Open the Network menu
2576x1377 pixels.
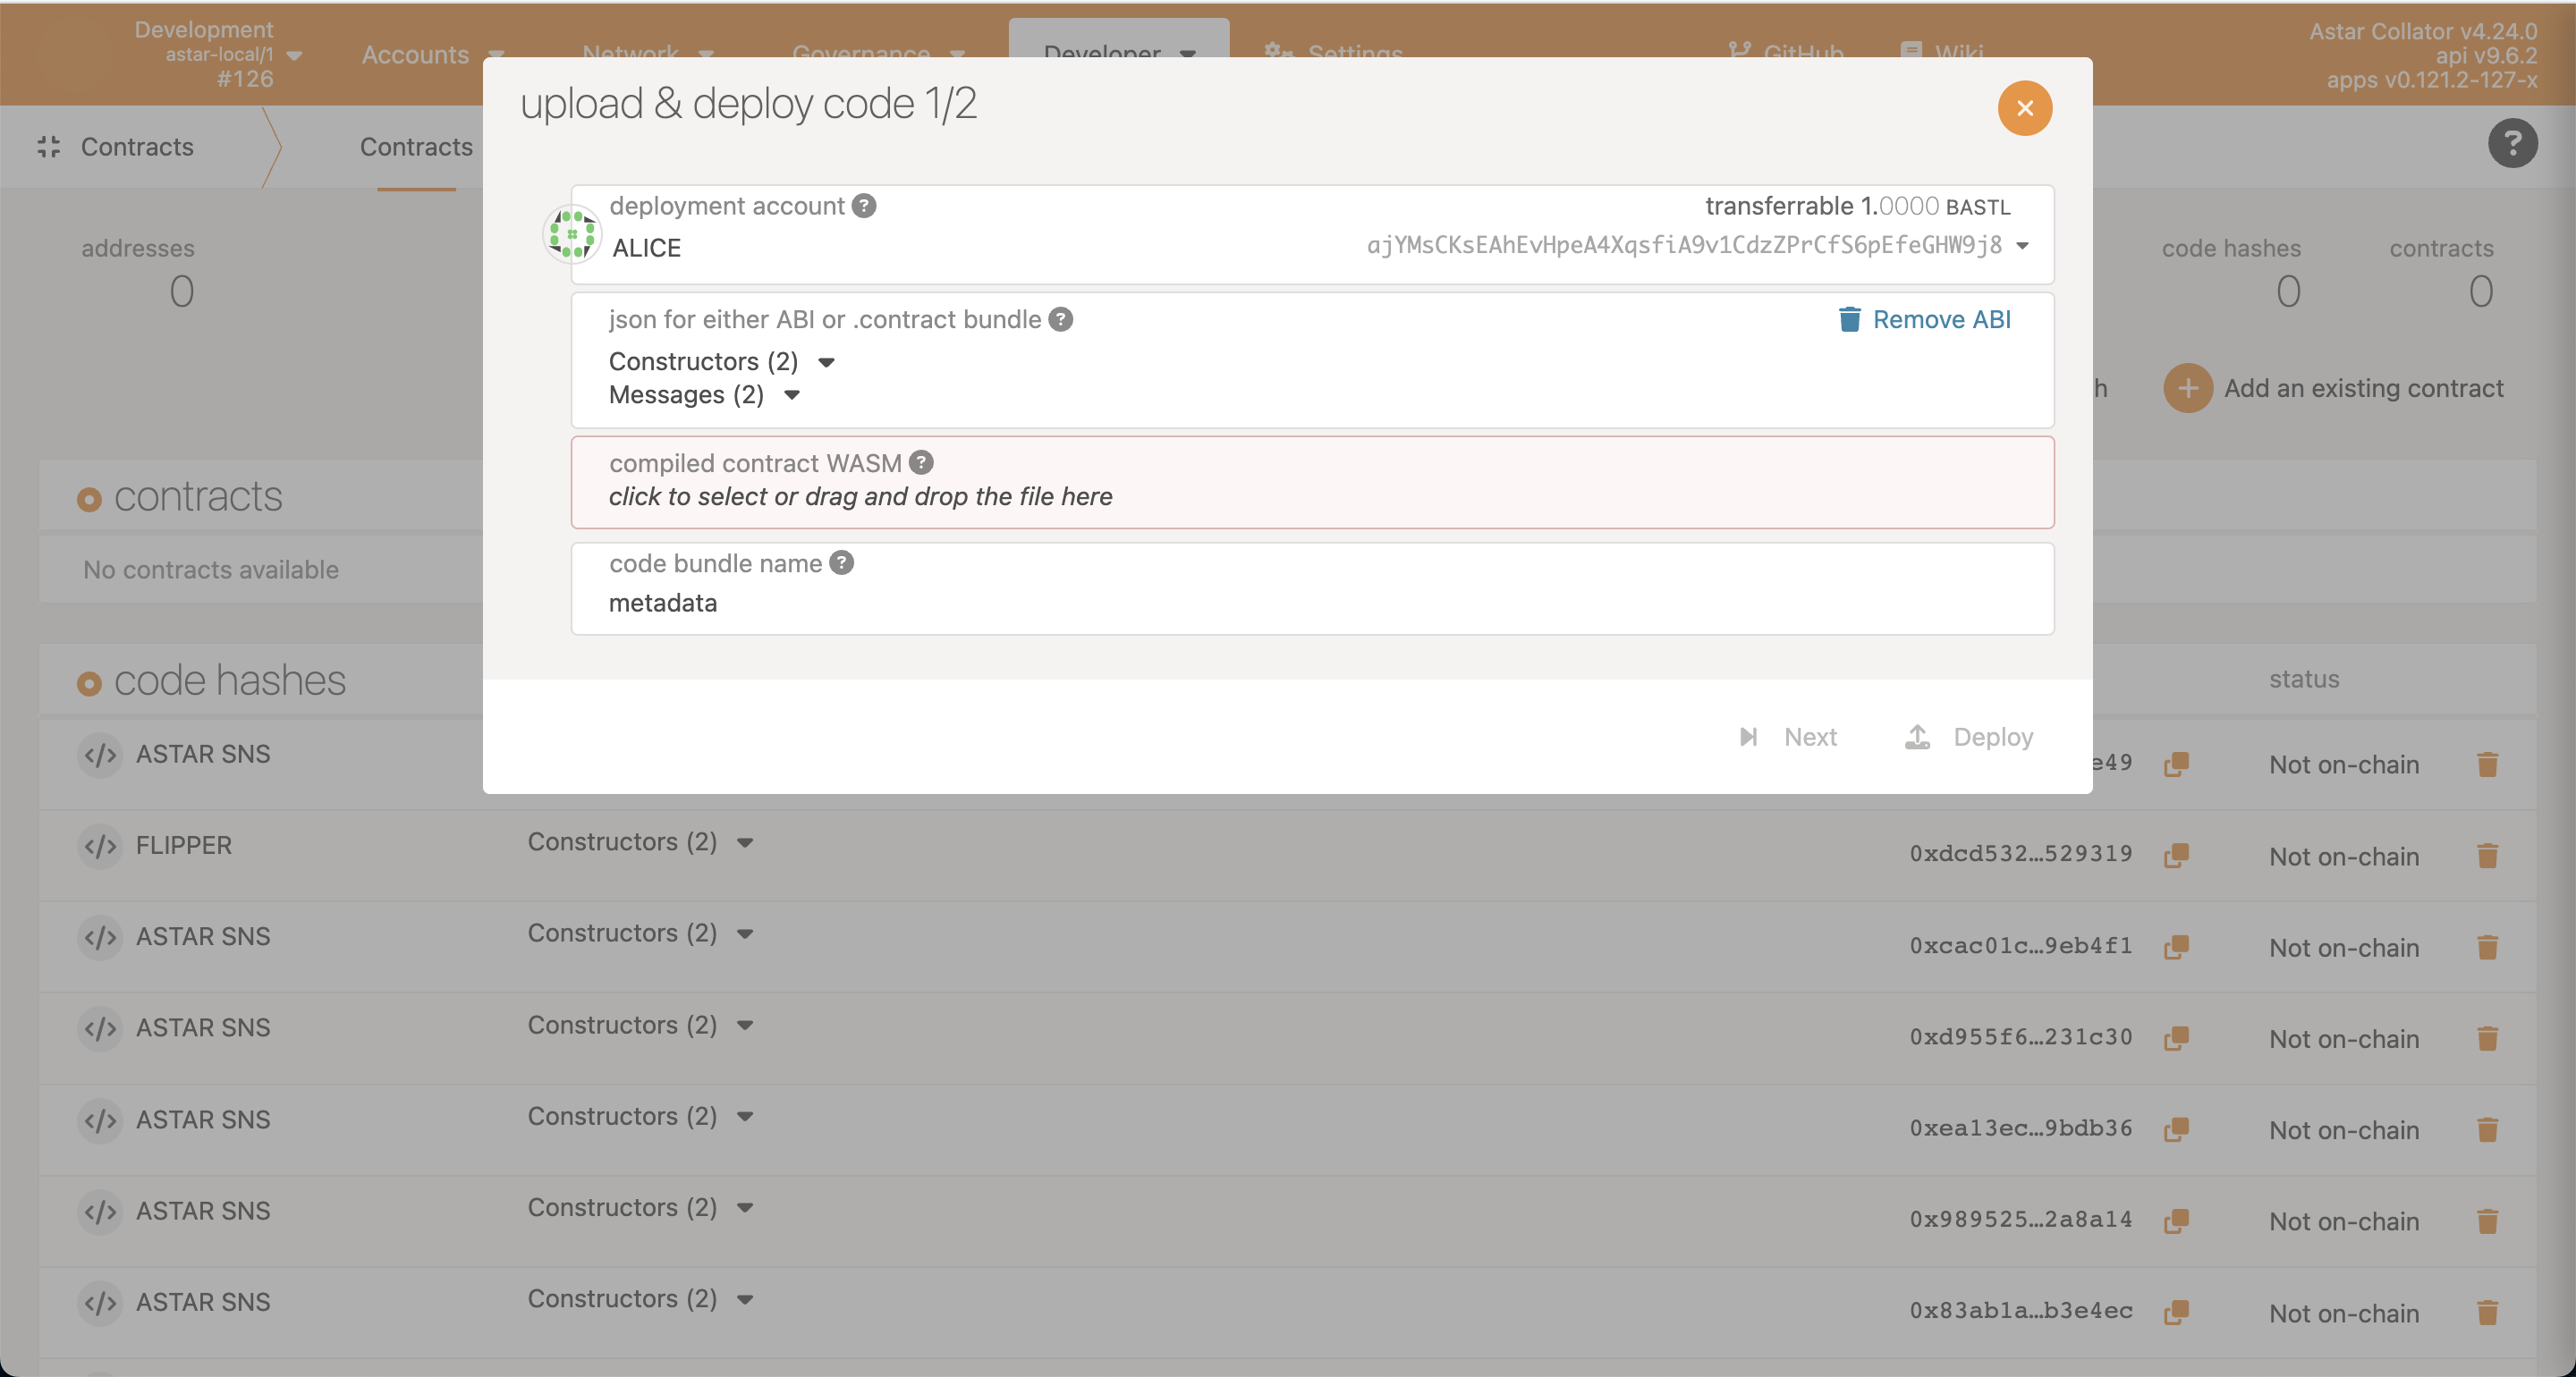point(647,53)
